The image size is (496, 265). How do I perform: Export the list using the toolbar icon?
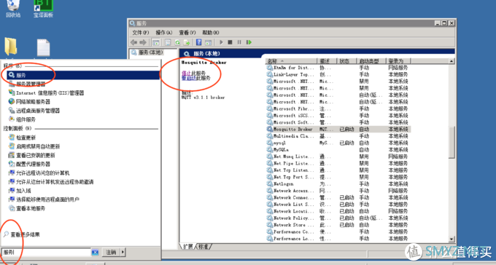coord(187,42)
